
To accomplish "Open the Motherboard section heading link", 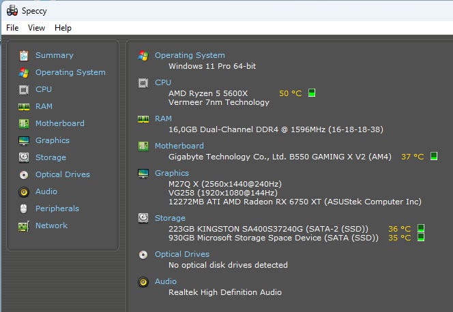I will pyautogui.click(x=179, y=146).
